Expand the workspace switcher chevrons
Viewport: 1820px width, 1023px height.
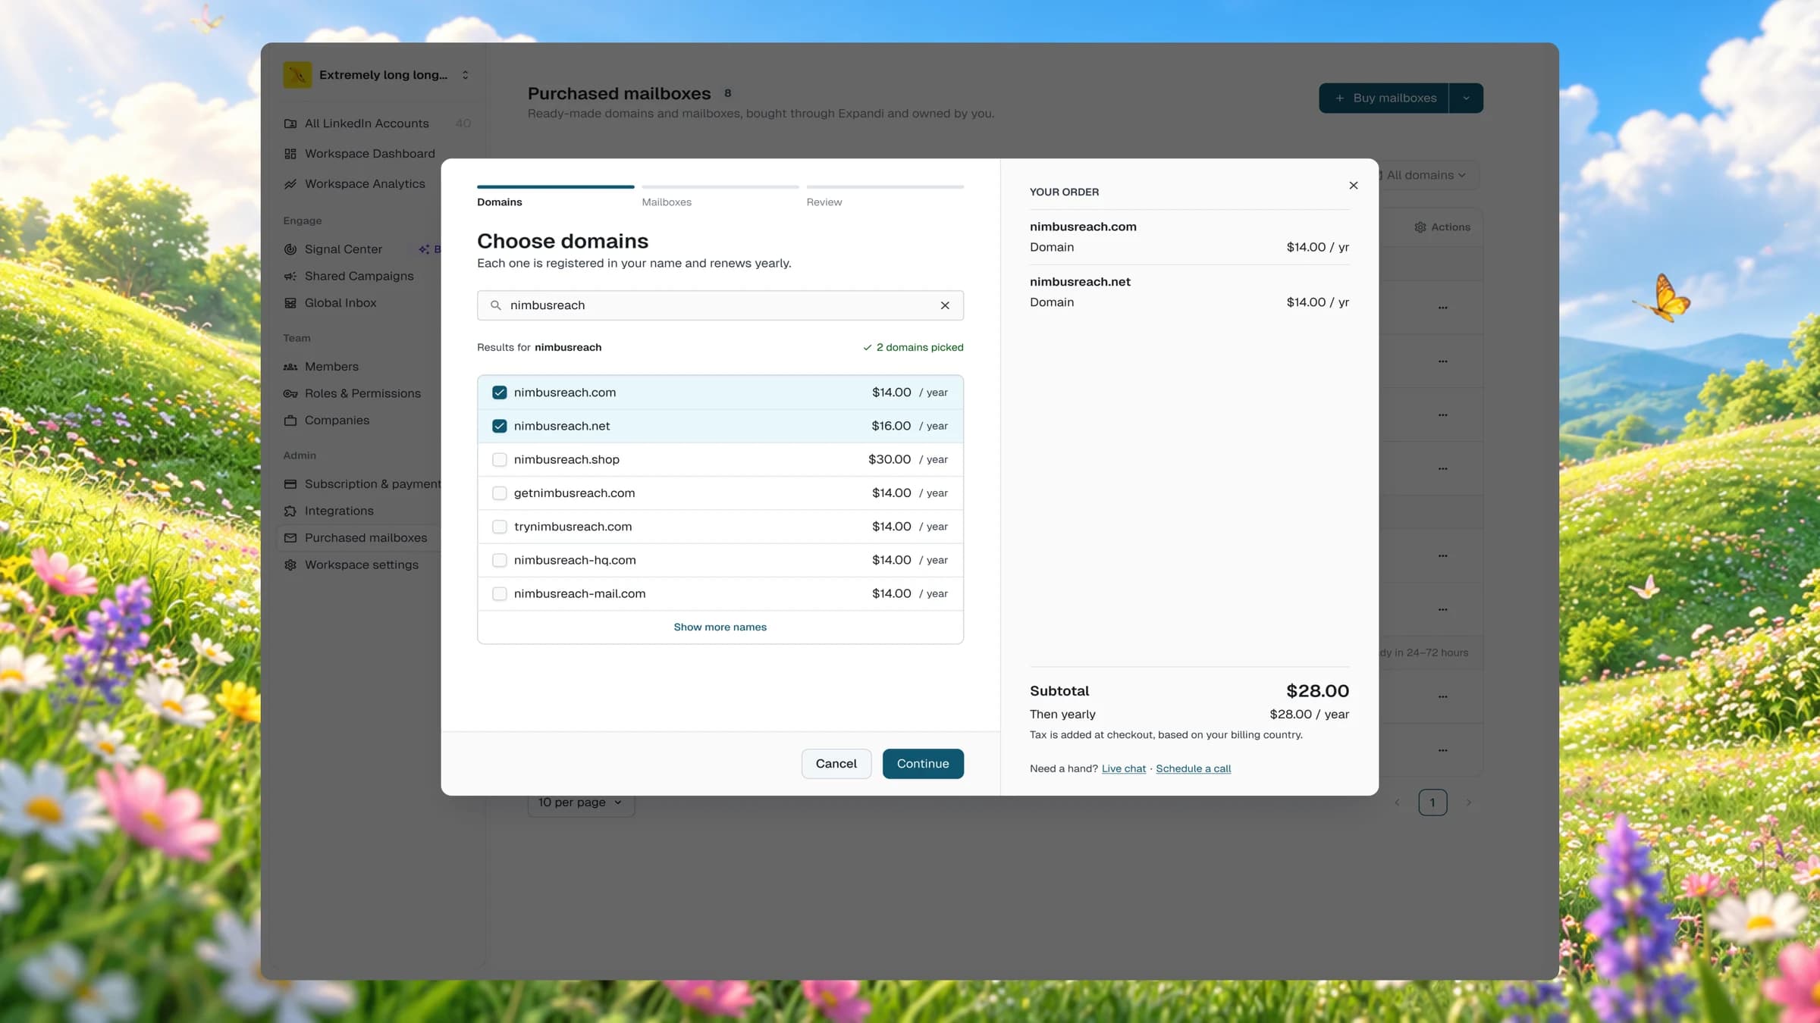[x=466, y=75]
